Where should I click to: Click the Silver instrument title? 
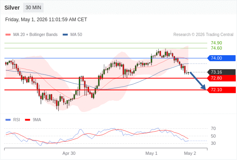click(12, 8)
